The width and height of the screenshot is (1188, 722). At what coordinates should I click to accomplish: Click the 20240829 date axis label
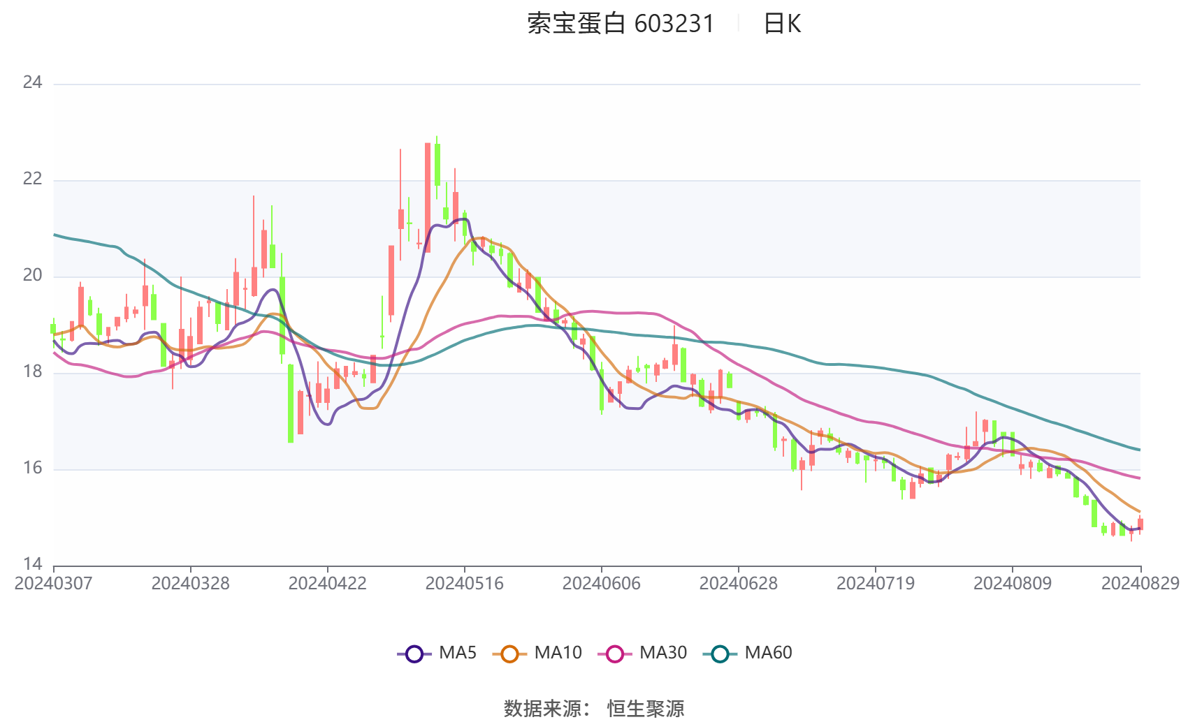[1140, 584]
